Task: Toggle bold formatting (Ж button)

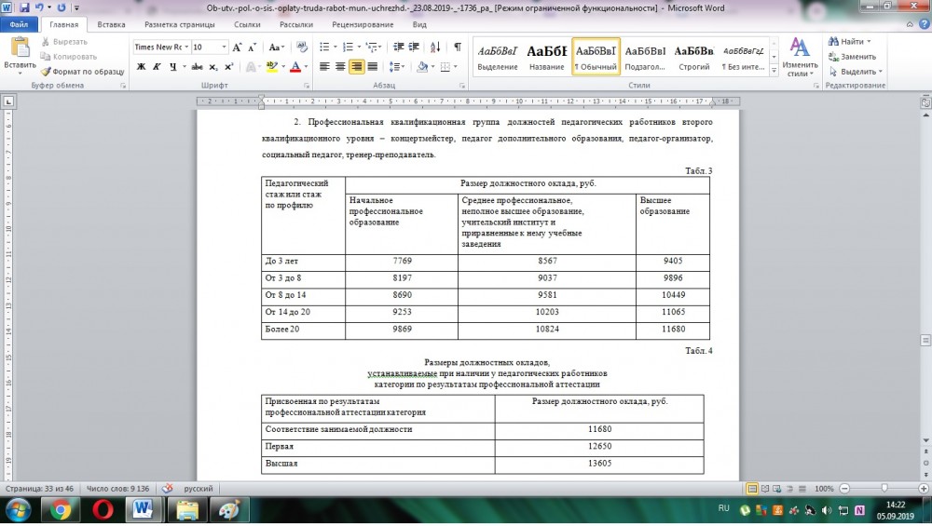Action: coord(142,67)
